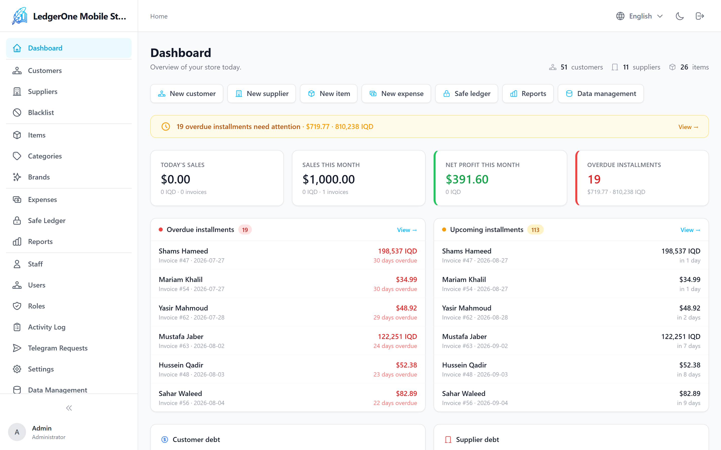Click View link in overdue alert banner
Viewport: 721px width, 450px height.
click(688, 127)
